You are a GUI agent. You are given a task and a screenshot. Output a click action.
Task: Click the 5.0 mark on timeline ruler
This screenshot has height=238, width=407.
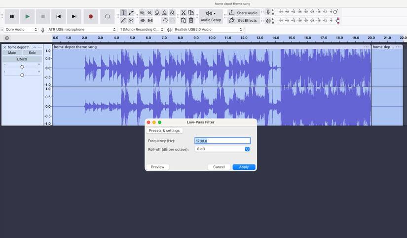click(x=132, y=38)
